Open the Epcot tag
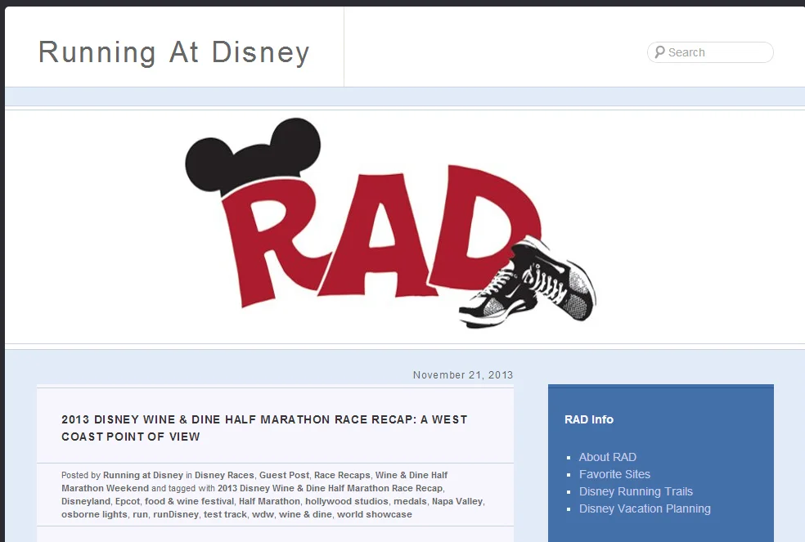This screenshot has height=542, width=805. coord(128,501)
